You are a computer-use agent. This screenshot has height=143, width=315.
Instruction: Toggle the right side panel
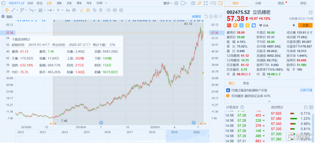pyautogui.click(x=220, y=3)
